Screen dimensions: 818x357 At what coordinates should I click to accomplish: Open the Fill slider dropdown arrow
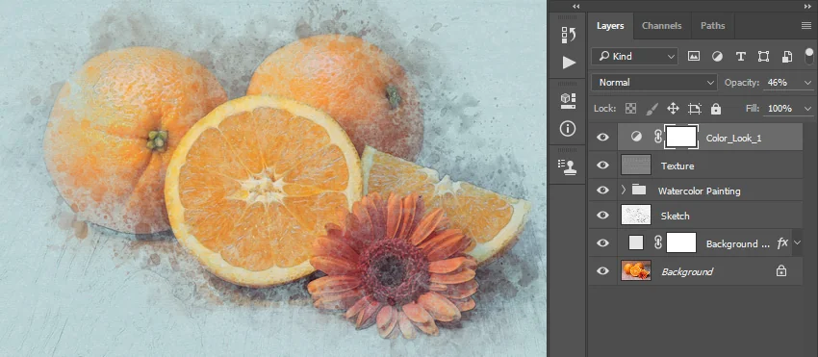coord(808,109)
